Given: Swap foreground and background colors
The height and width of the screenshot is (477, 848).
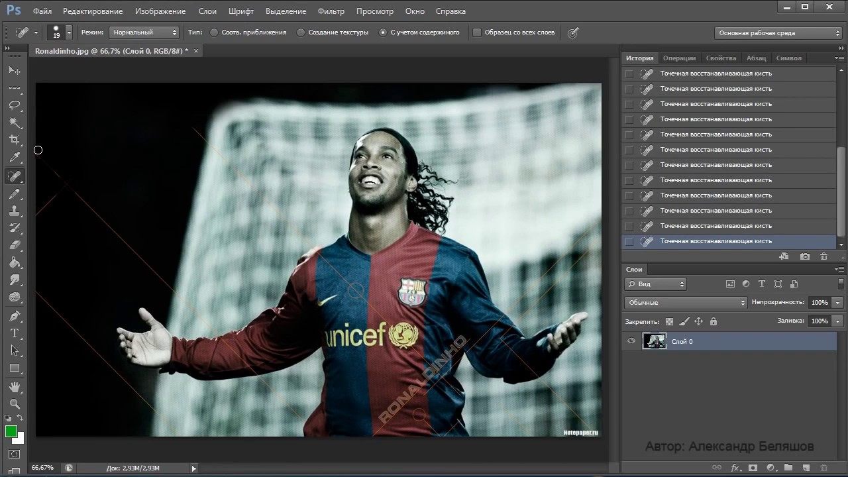Looking at the screenshot, I should coord(20,418).
